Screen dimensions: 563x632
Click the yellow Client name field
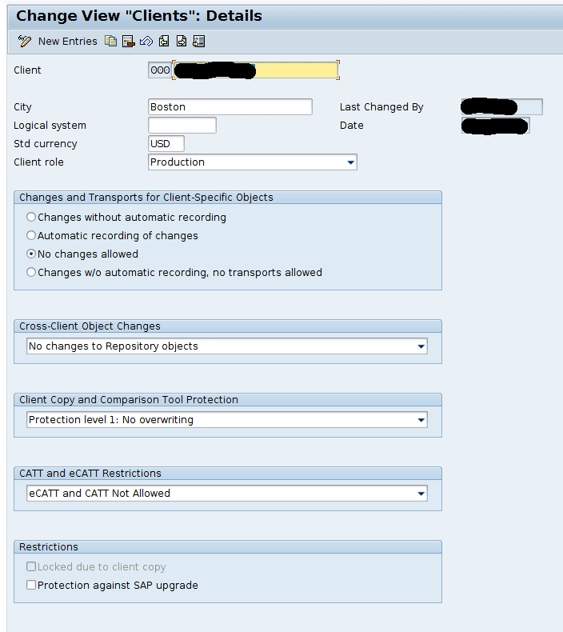(255, 70)
